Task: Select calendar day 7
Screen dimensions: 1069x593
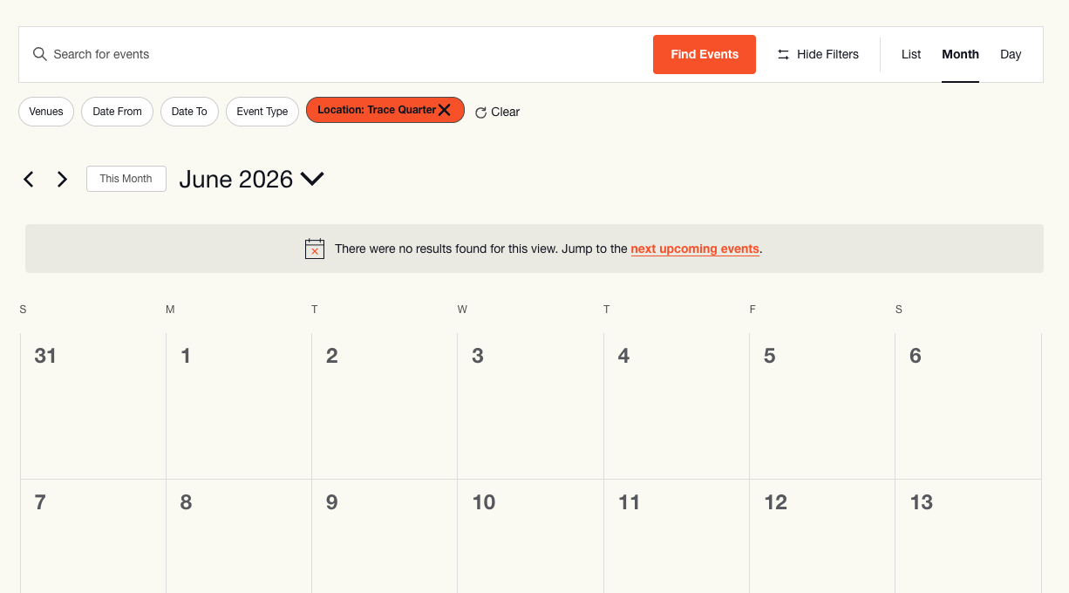Action: point(40,502)
